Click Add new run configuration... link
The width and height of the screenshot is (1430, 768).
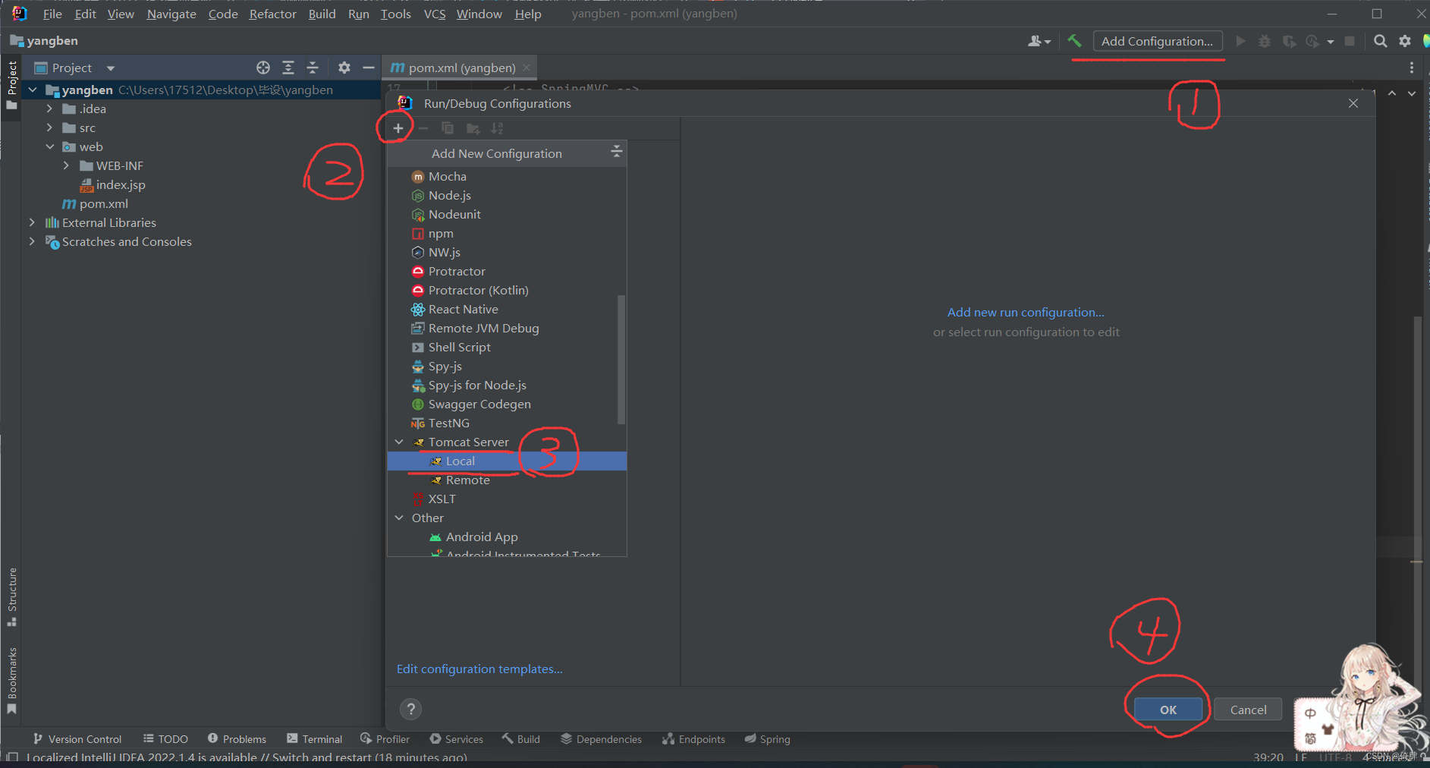1026,312
